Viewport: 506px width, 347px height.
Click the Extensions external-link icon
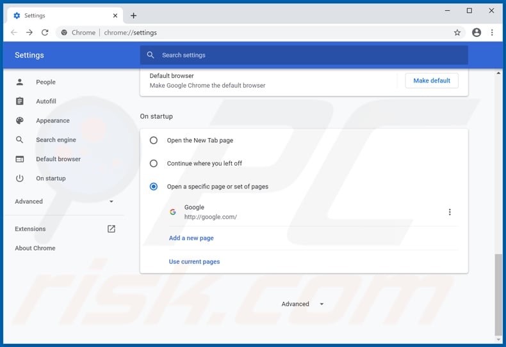111,229
